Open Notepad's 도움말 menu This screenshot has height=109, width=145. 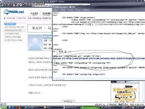(x=86, y=10)
